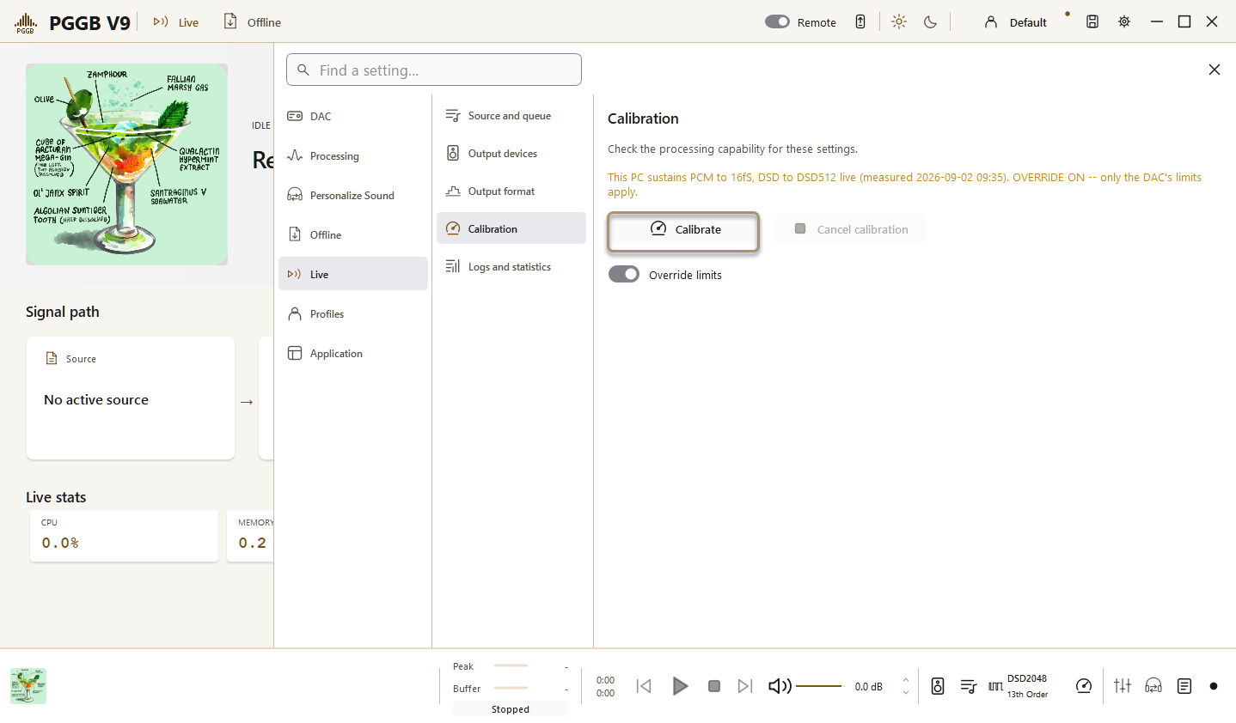Increase volume with the up stepper arrow

pos(906,680)
